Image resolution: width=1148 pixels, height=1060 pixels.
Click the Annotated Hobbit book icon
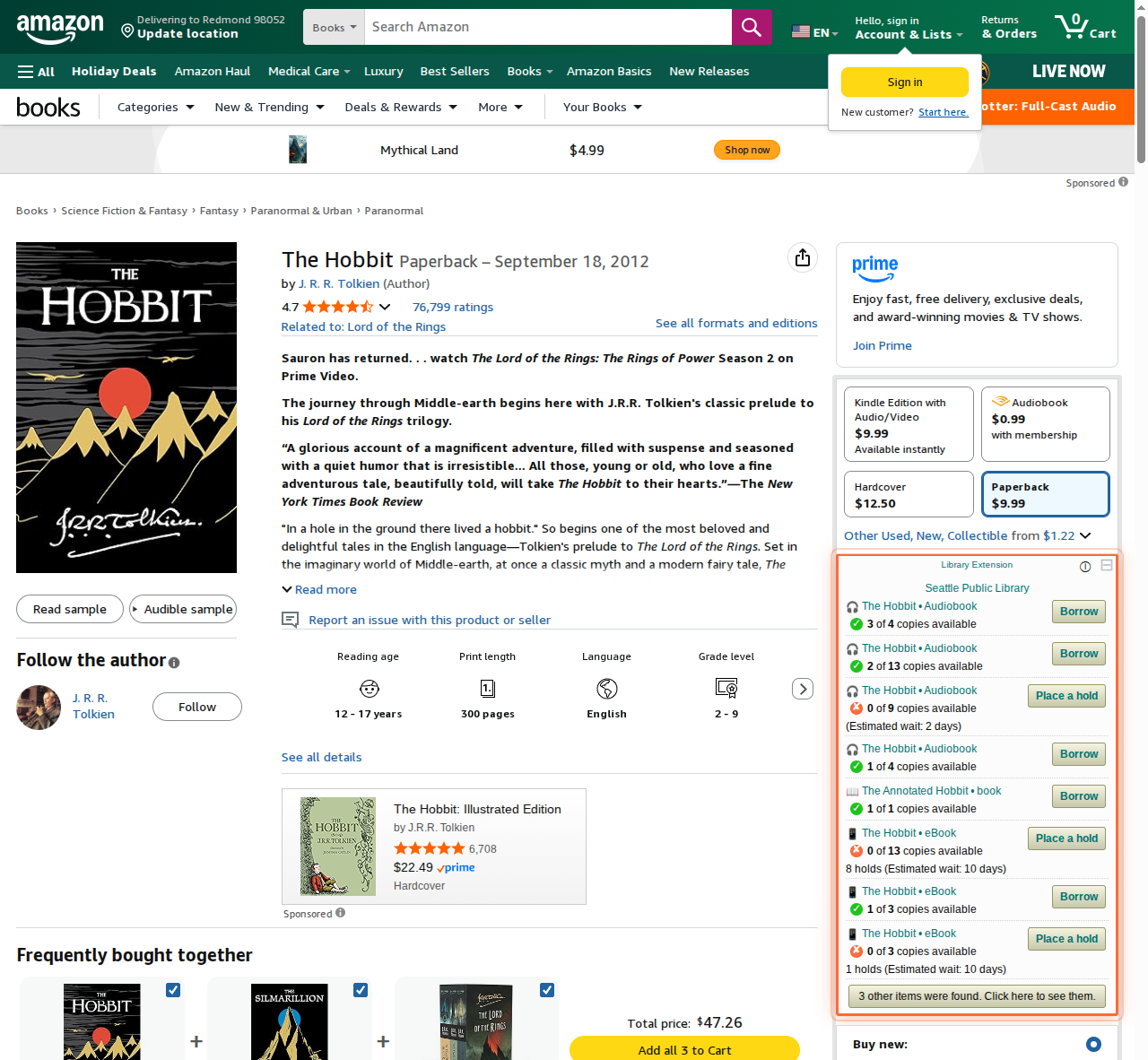coord(852,792)
